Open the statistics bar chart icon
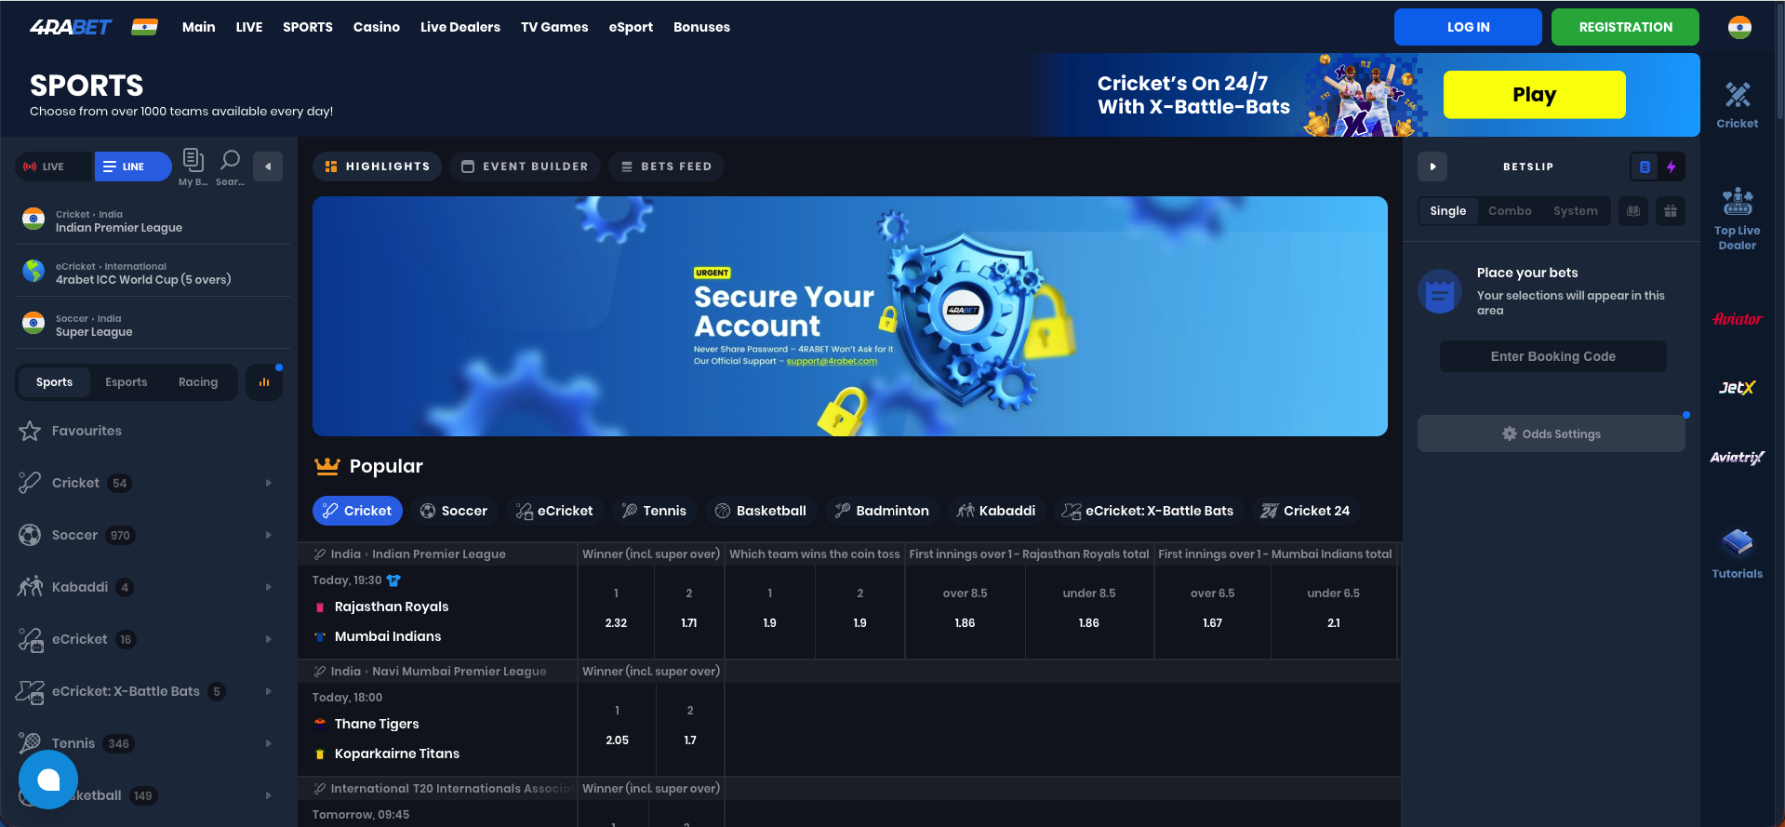Viewport: 1785px width, 827px height. click(x=264, y=382)
